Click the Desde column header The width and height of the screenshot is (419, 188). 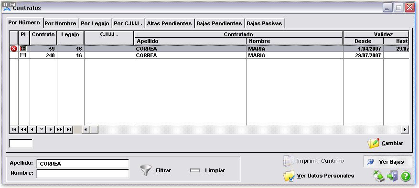(x=363, y=42)
